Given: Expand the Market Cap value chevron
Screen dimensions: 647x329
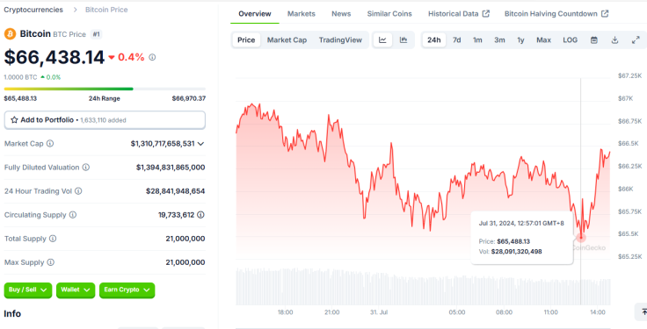Looking at the screenshot, I should [200, 144].
